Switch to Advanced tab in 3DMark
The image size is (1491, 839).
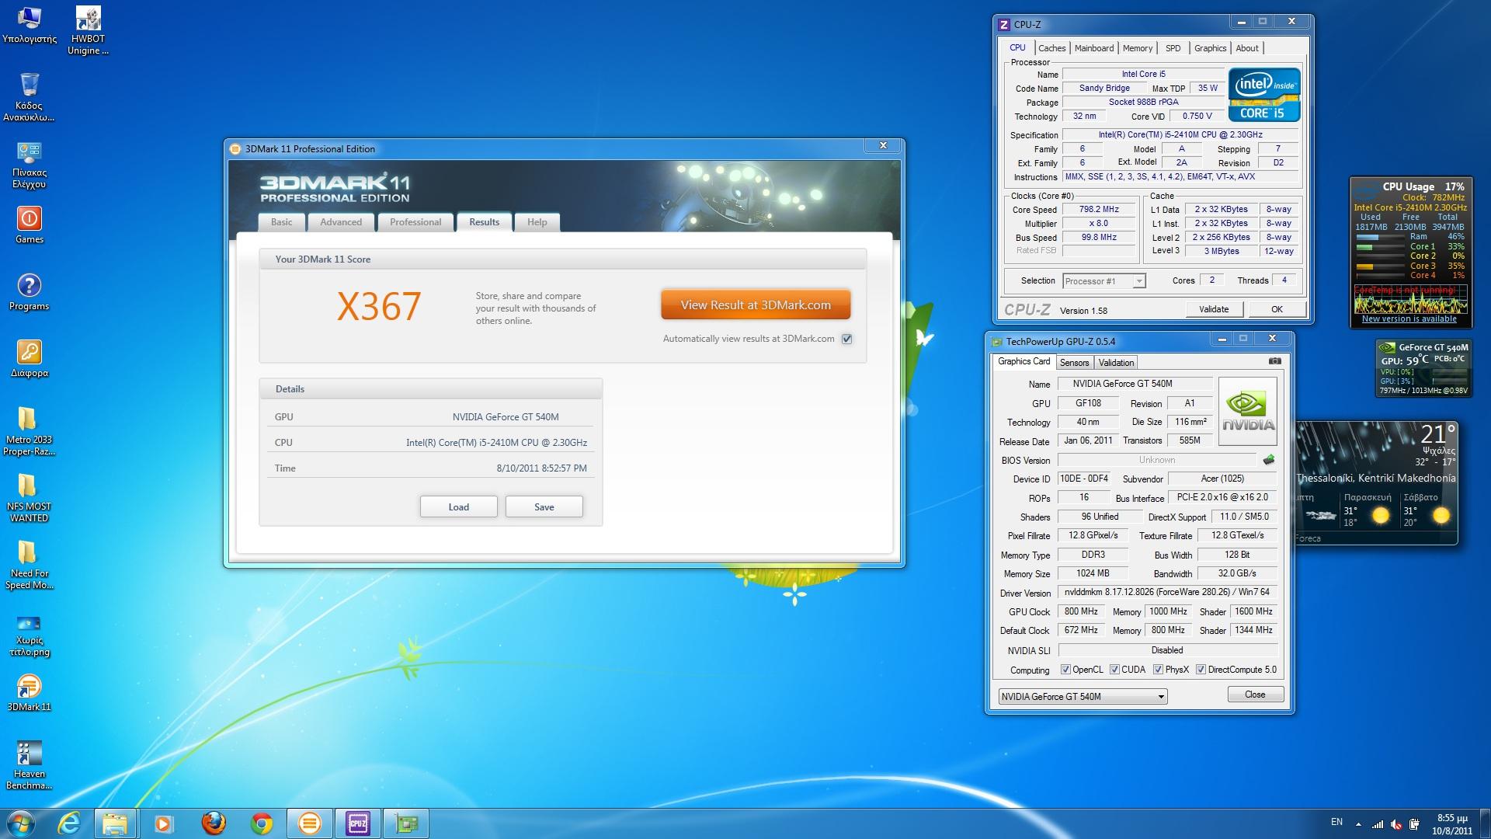(341, 222)
